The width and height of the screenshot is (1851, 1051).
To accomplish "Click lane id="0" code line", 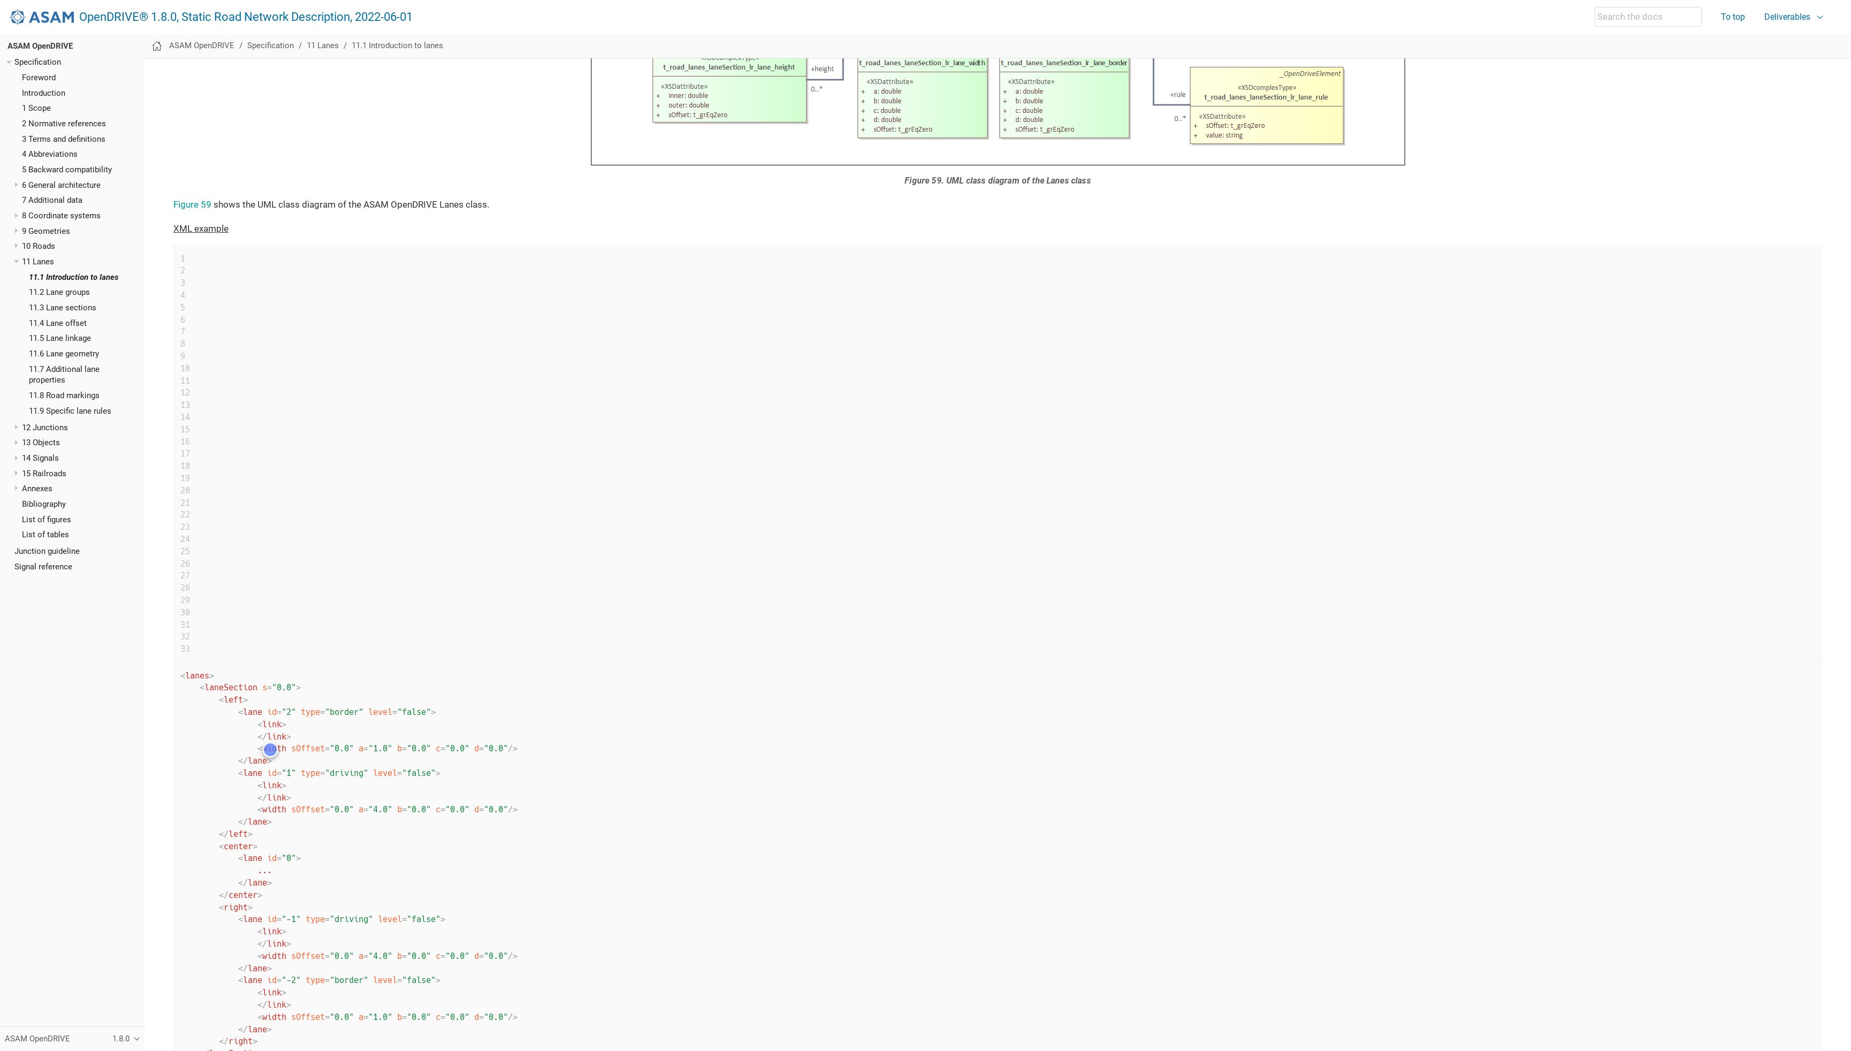I will [269, 859].
